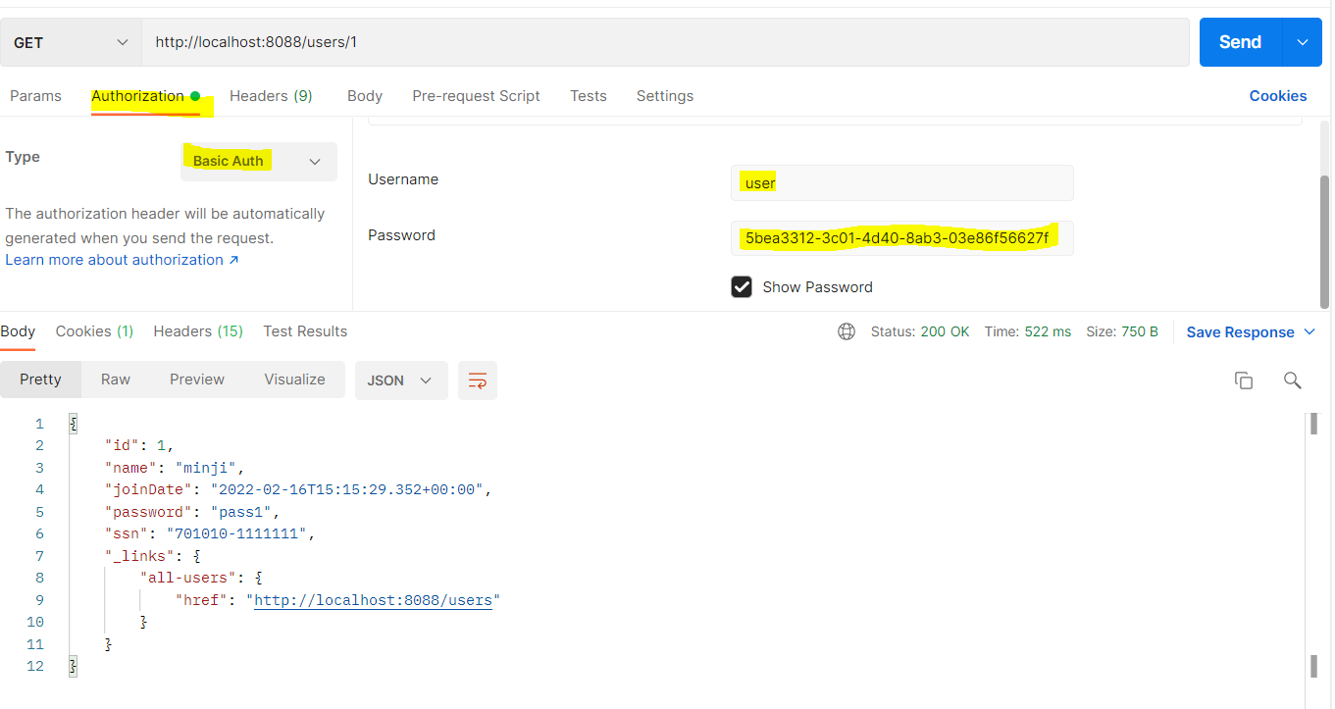Viewport: 1335px width, 709px height.
Task: Open Learn more about authorization link
Action: (122, 260)
